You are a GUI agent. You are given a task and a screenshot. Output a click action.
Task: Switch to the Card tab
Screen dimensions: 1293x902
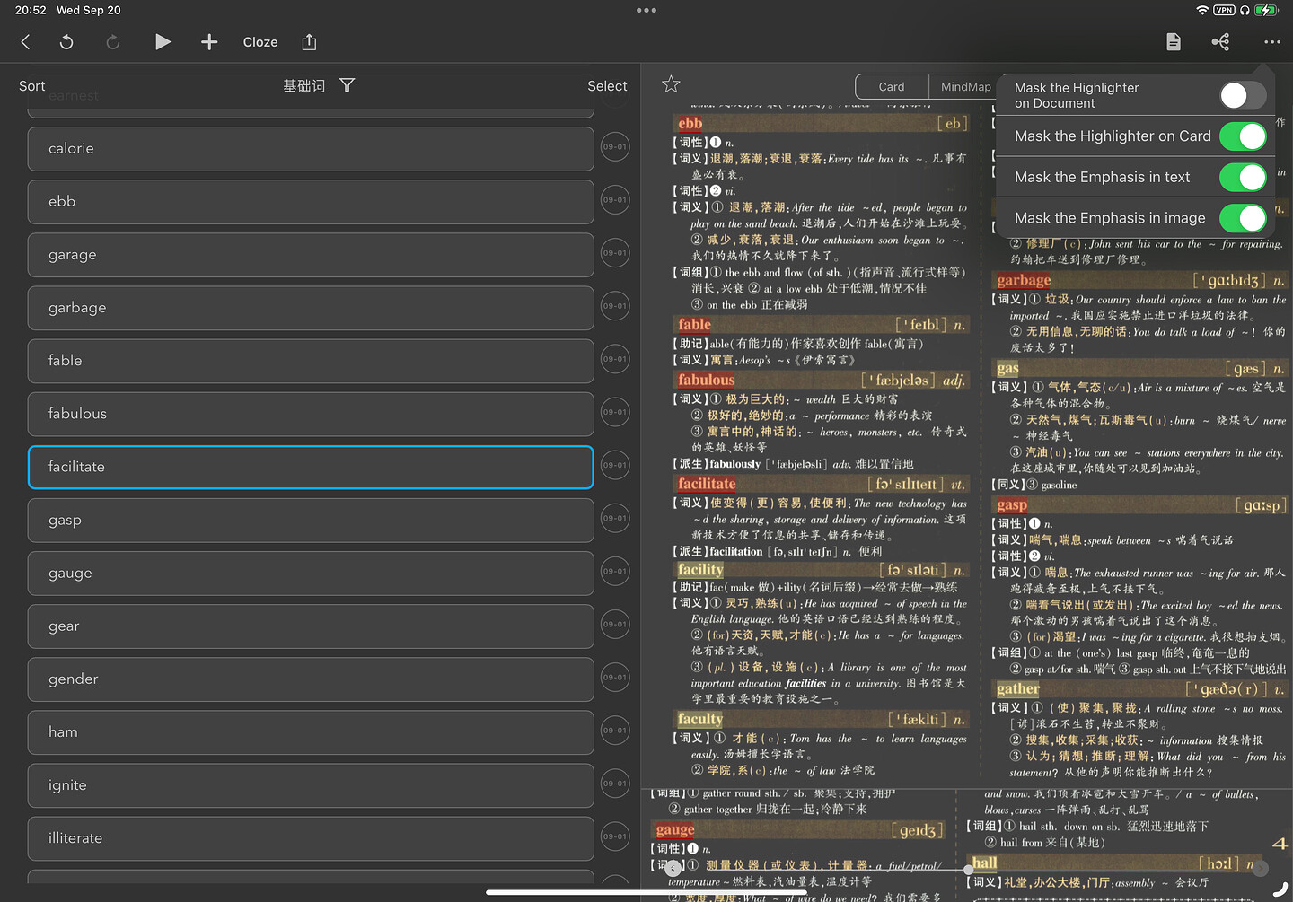[x=892, y=86]
